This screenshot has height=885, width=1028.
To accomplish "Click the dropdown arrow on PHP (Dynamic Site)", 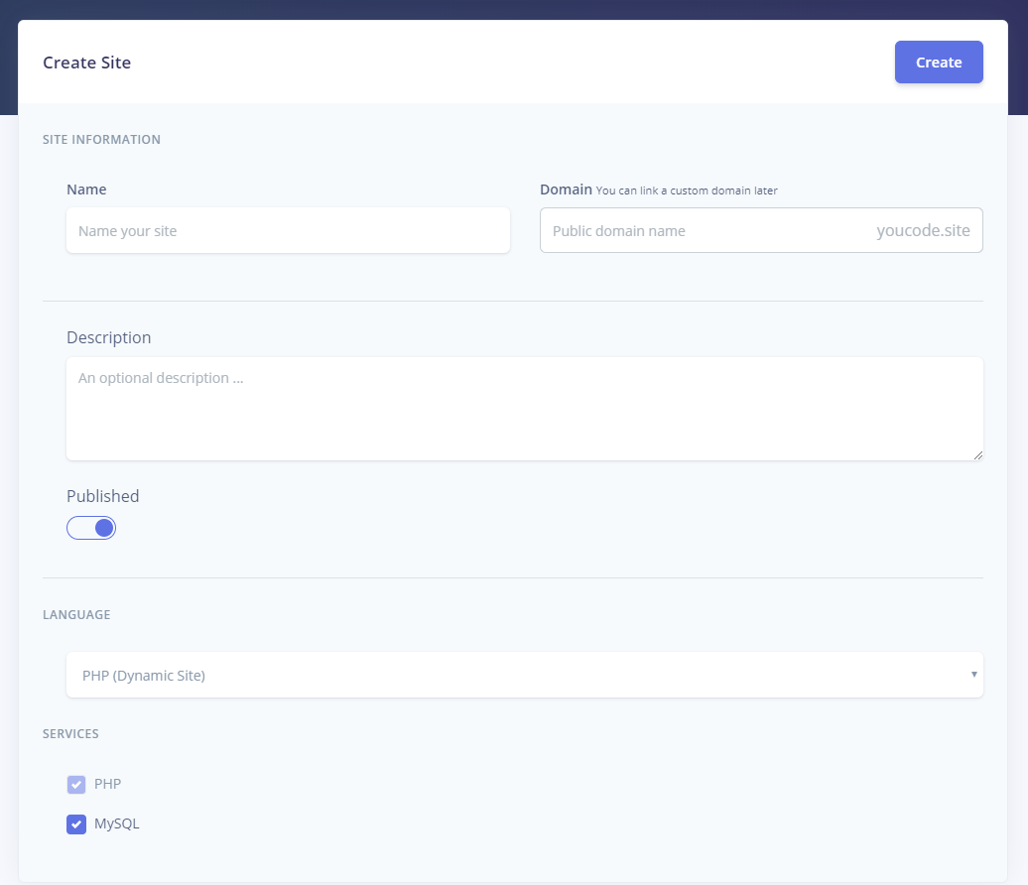I will coord(972,674).
